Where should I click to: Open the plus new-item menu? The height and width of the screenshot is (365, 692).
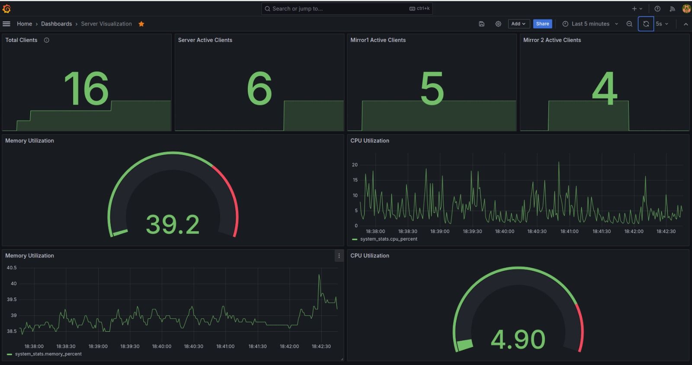click(x=637, y=9)
